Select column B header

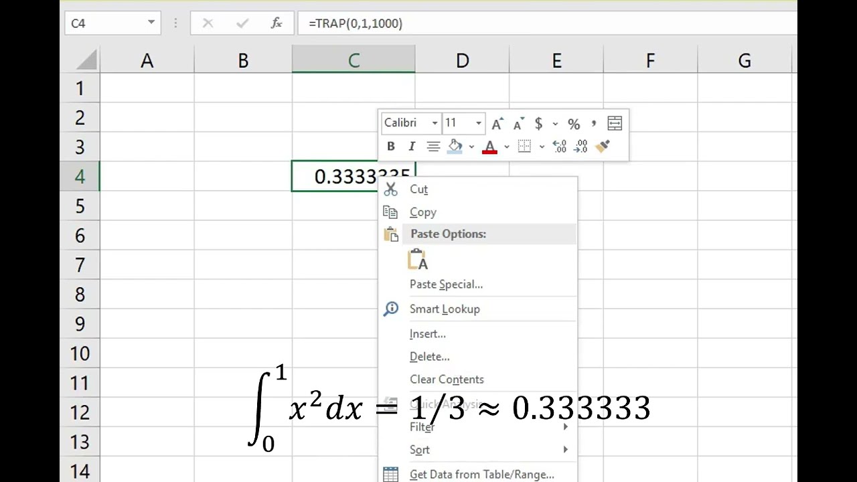tap(243, 61)
